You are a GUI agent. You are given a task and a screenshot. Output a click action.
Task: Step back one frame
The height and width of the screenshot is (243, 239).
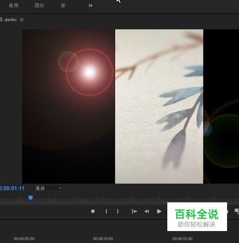point(147,211)
